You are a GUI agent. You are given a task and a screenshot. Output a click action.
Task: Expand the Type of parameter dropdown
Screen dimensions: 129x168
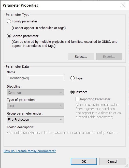(x=35, y=106)
